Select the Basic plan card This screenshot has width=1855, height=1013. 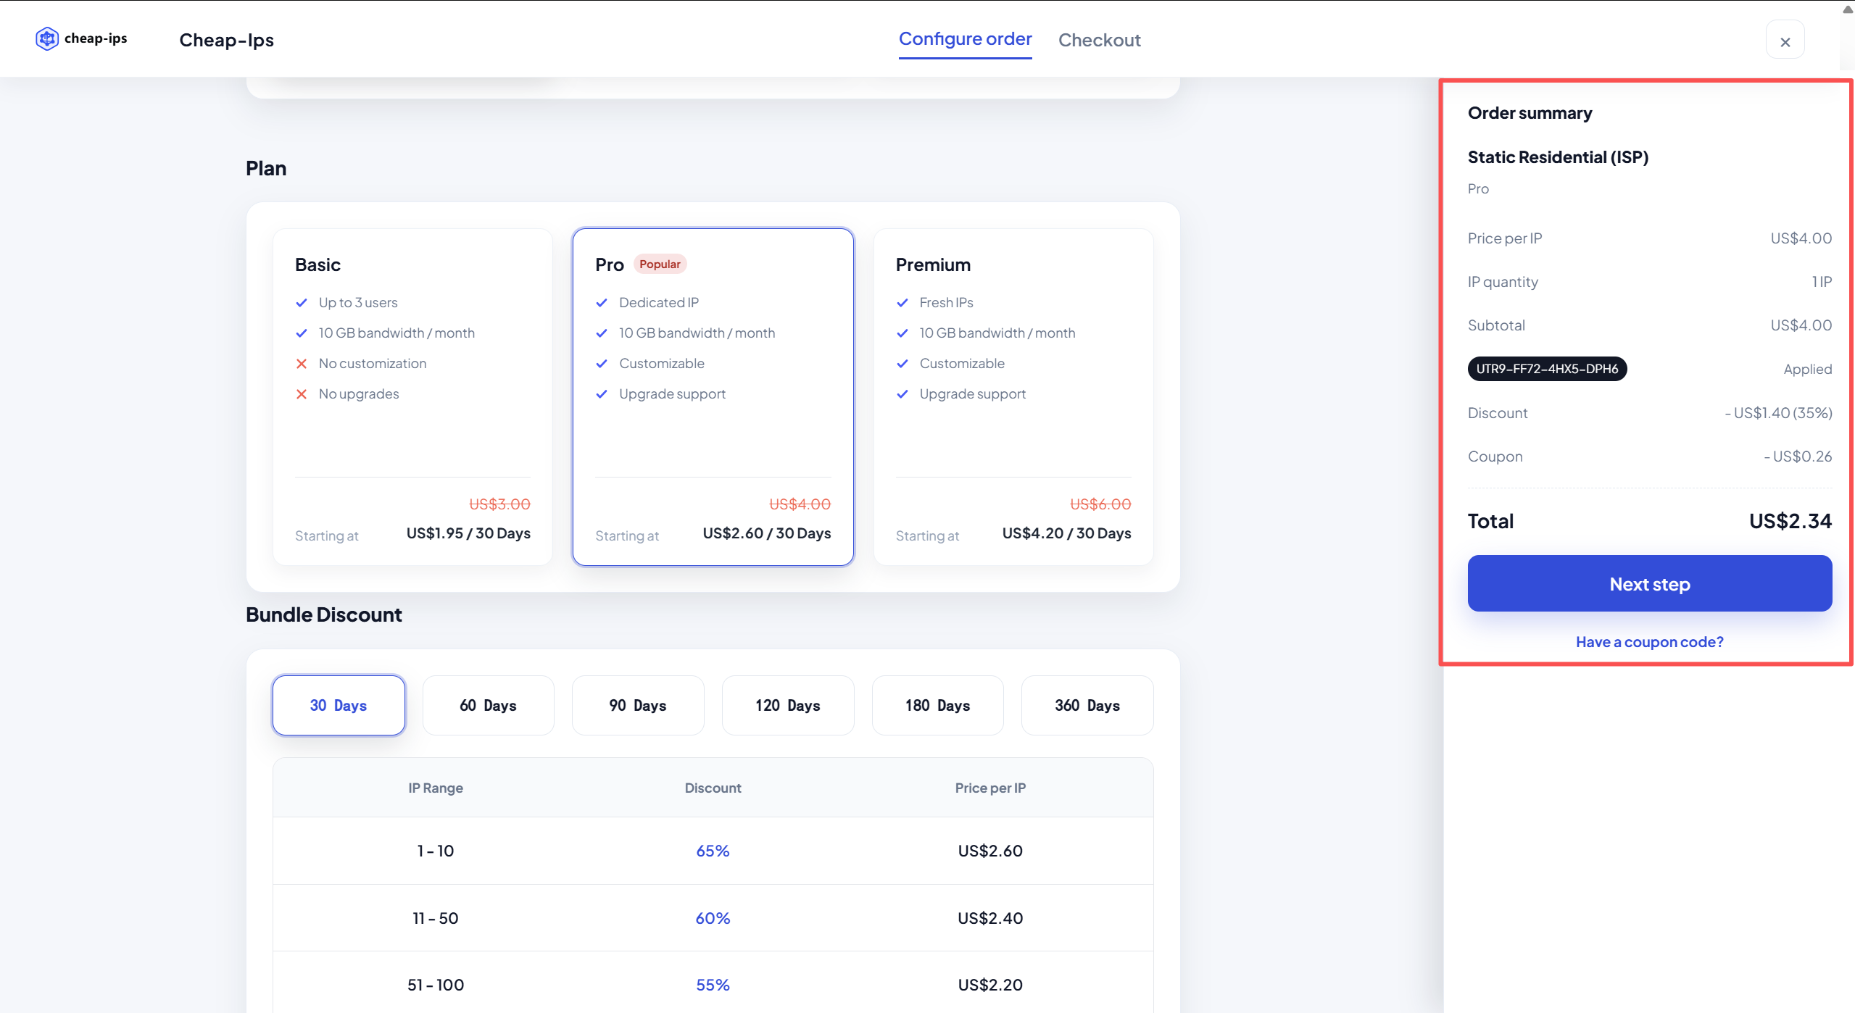pyautogui.click(x=412, y=396)
